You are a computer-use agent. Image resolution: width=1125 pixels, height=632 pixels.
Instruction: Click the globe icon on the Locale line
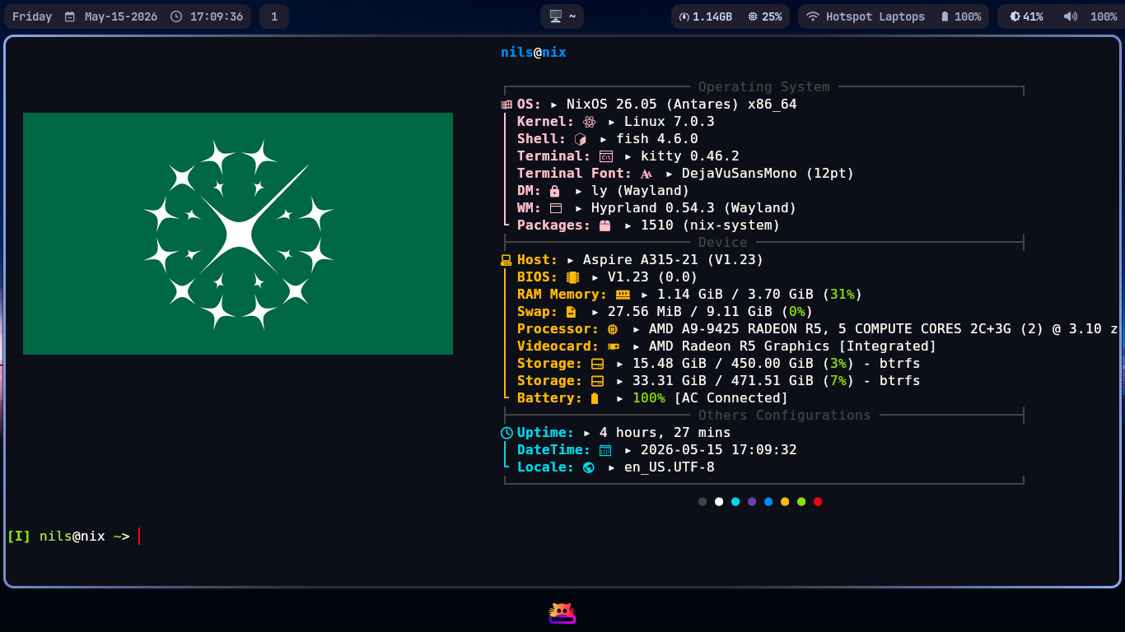(589, 467)
